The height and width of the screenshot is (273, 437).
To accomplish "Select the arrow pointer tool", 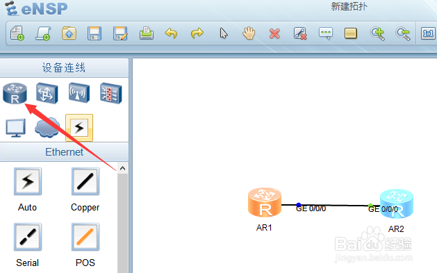I will click(224, 33).
